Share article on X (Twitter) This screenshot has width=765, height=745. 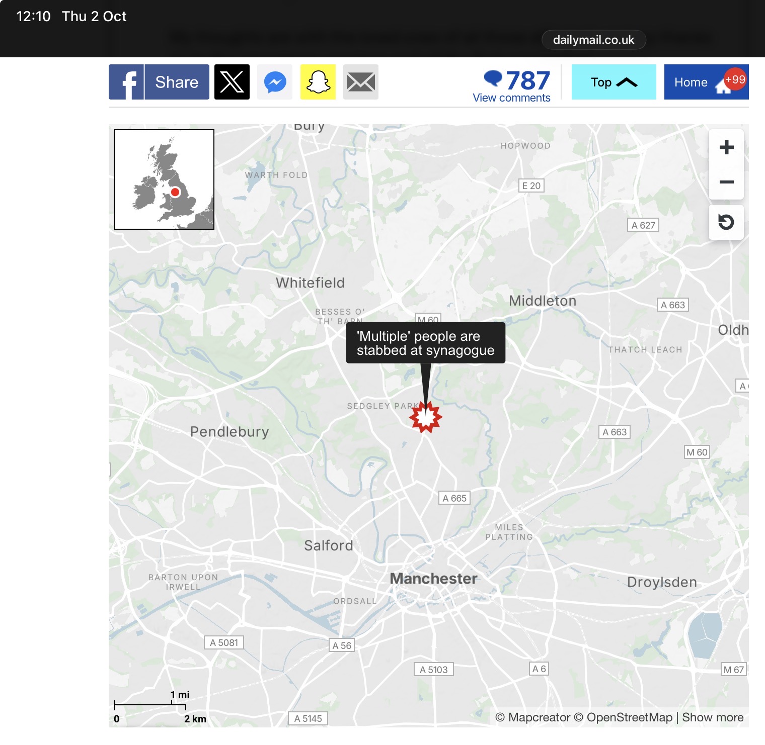click(x=232, y=82)
